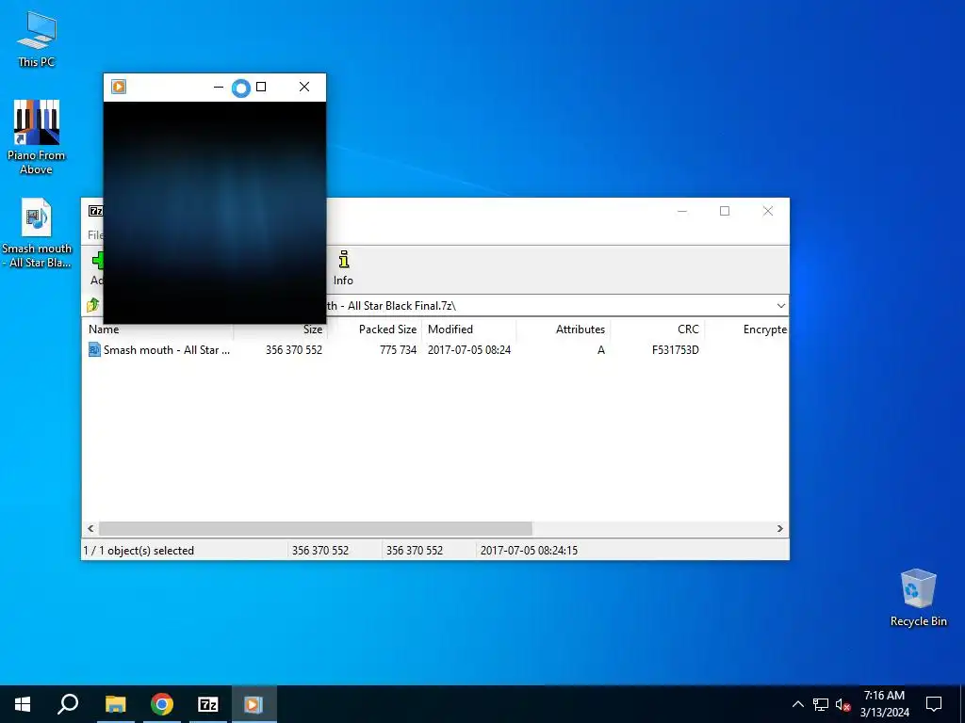The height and width of the screenshot is (723, 965).
Task: Click the muted volume tray icon
Action: coord(843,704)
